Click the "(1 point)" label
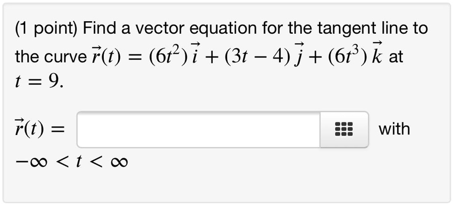453x205 pixels. [x=46, y=28]
